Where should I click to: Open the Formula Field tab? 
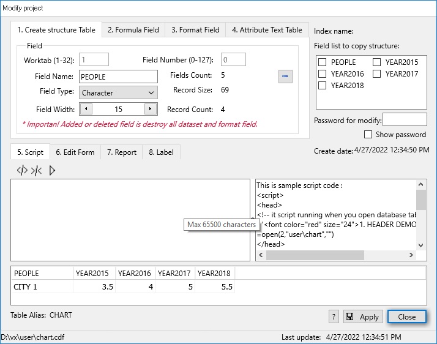pyautogui.click(x=133, y=30)
